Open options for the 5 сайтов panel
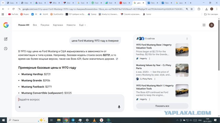The height and width of the screenshot is (123, 220). point(187,39)
